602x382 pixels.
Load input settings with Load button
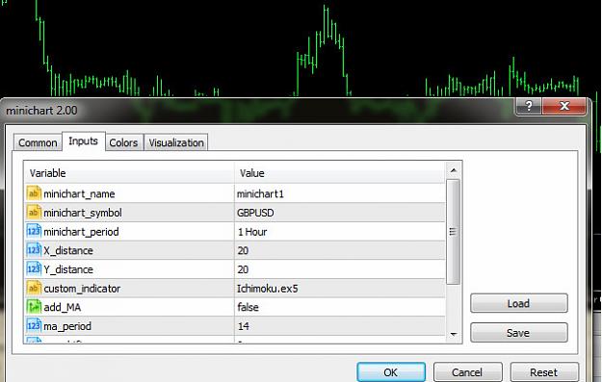coord(519,303)
